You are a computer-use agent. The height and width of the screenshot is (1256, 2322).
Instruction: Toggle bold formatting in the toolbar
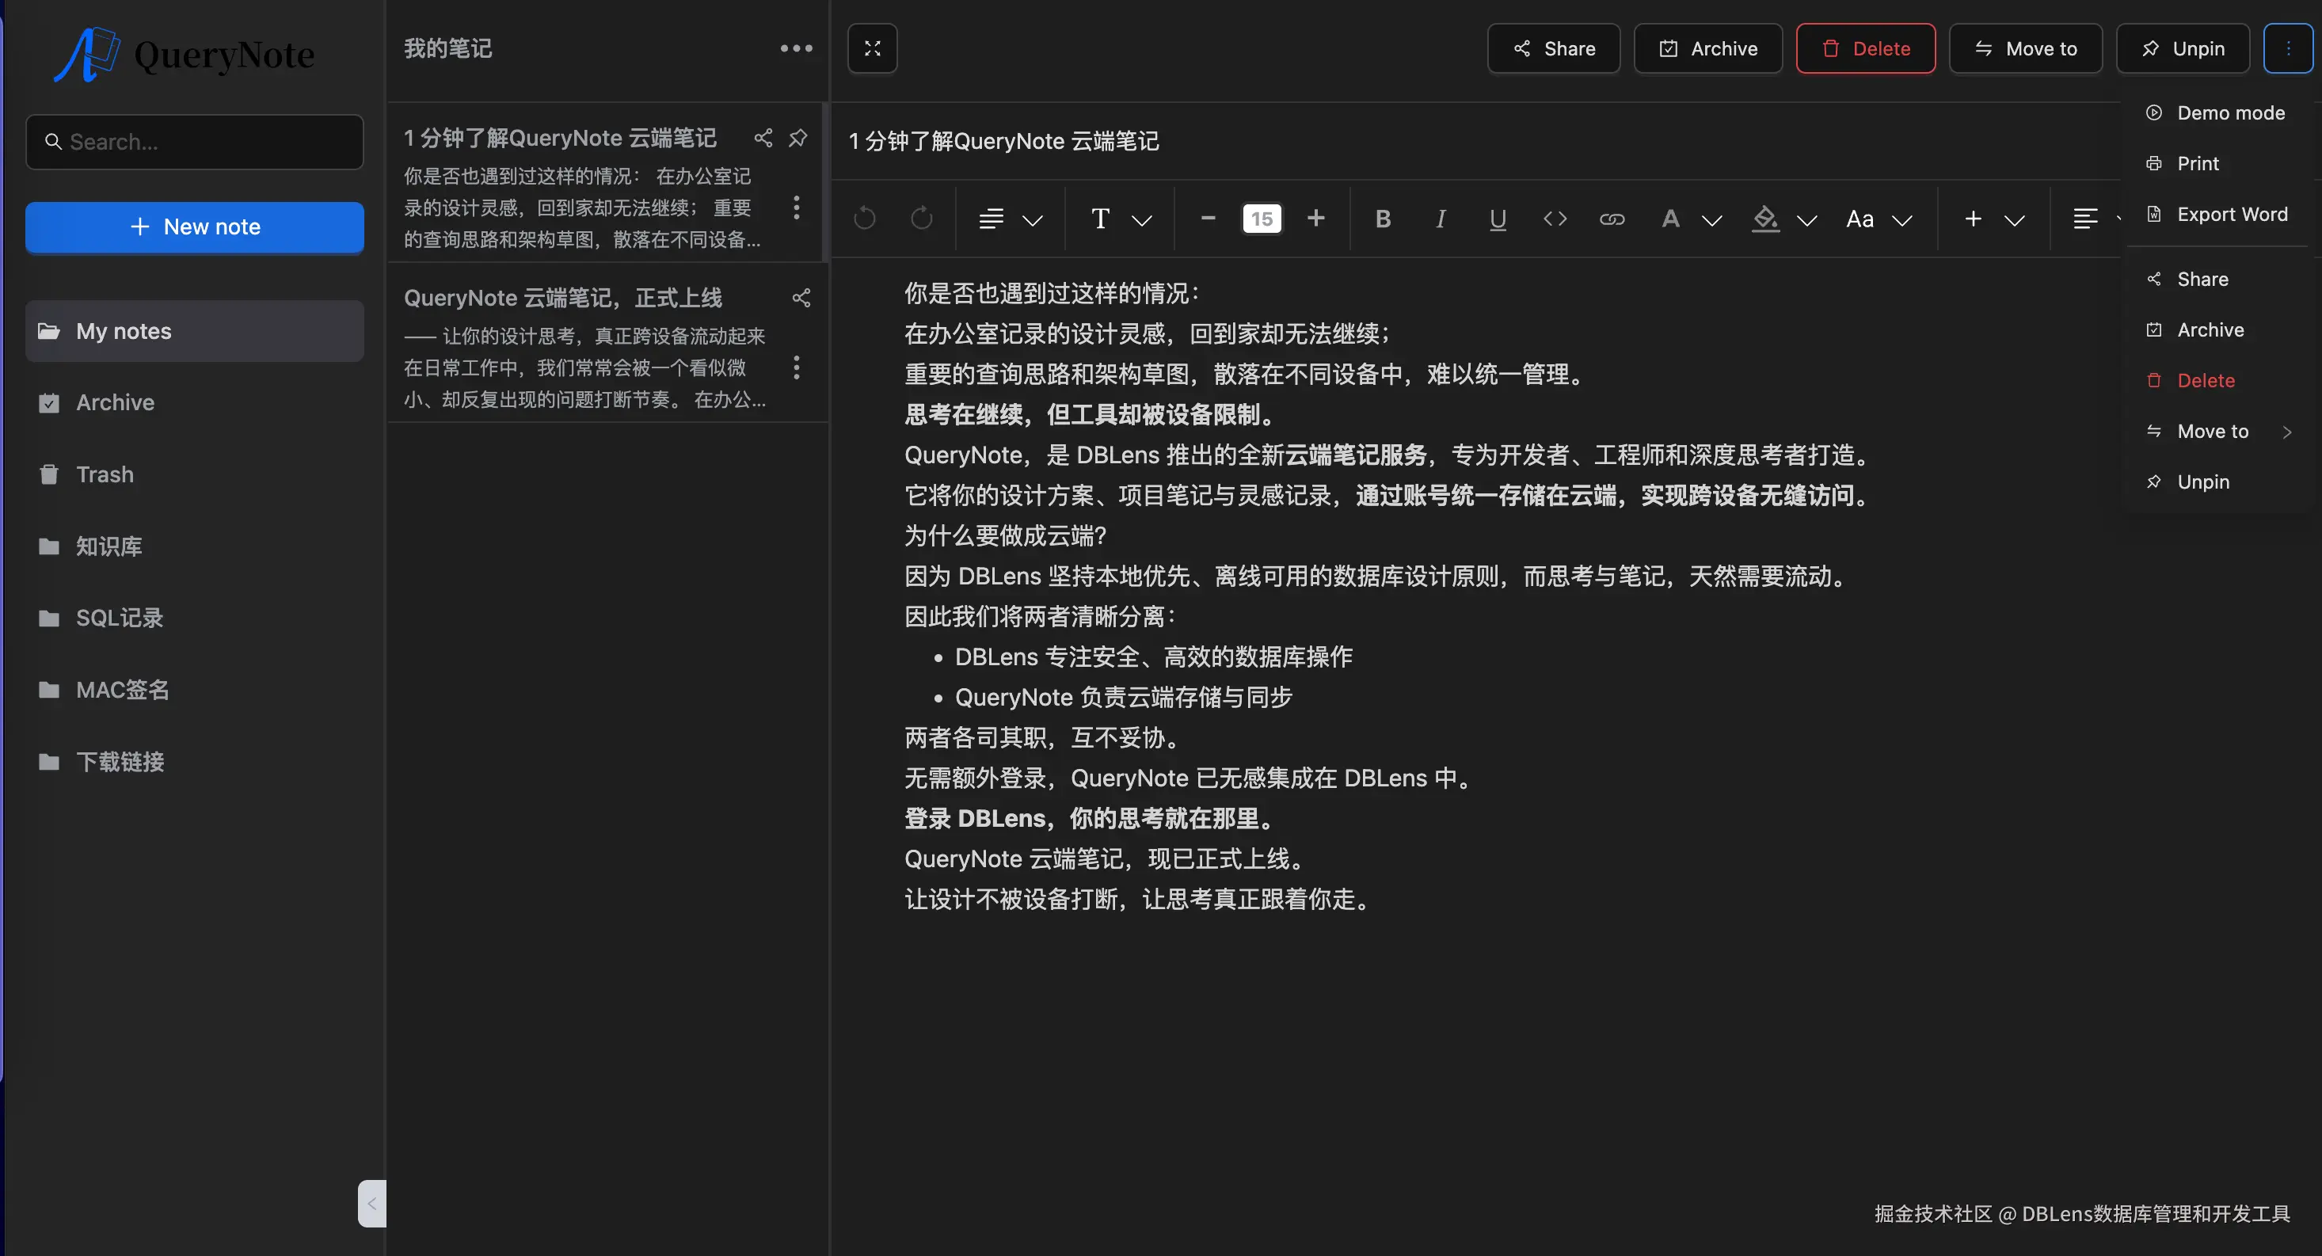(x=1382, y=219)
